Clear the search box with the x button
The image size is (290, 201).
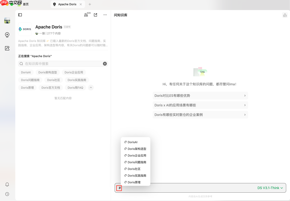point(105,64)
